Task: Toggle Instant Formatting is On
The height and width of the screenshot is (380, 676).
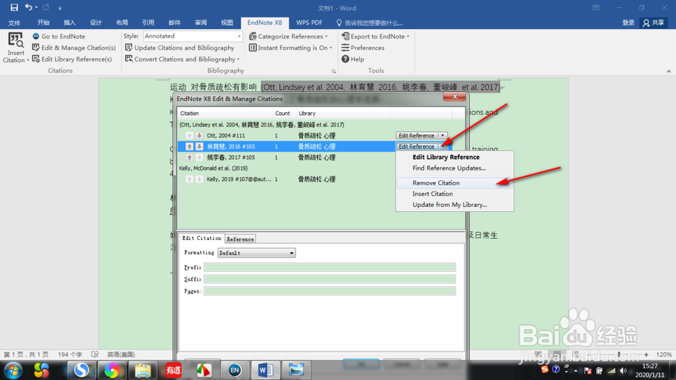Action: (291, 48)
